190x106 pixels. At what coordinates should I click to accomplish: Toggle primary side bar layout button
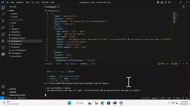[x=158, y=2]
